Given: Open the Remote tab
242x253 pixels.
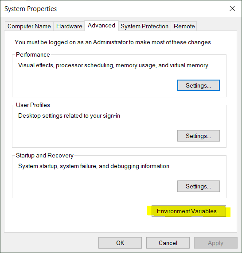Looking at the screenshot, I should [184, 26].
